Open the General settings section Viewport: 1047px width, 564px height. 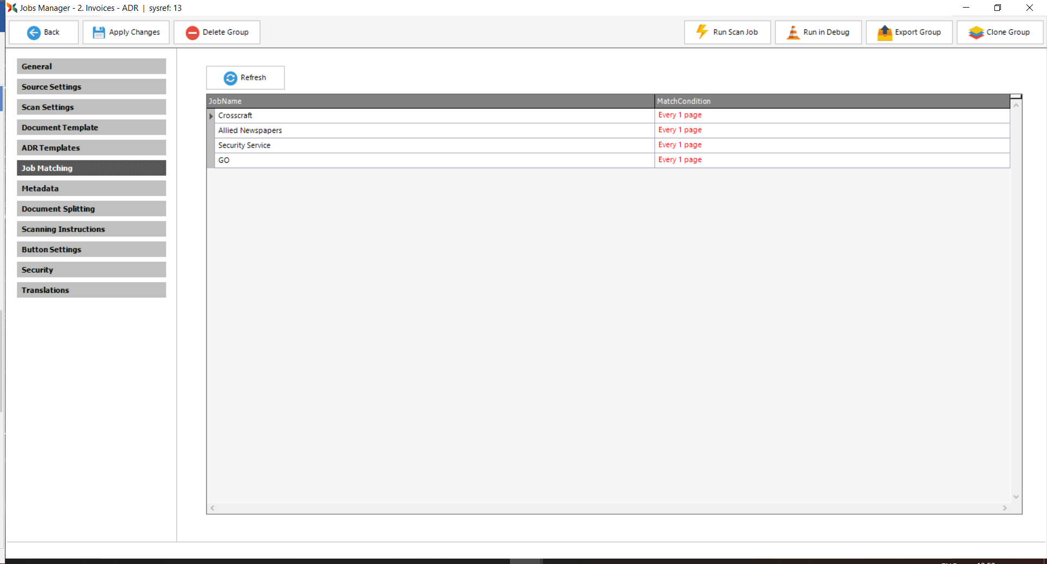pos(91,66)
